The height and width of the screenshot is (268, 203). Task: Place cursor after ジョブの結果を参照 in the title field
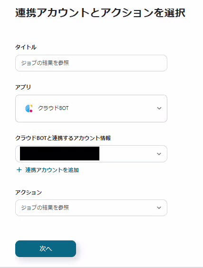[69, 63]
